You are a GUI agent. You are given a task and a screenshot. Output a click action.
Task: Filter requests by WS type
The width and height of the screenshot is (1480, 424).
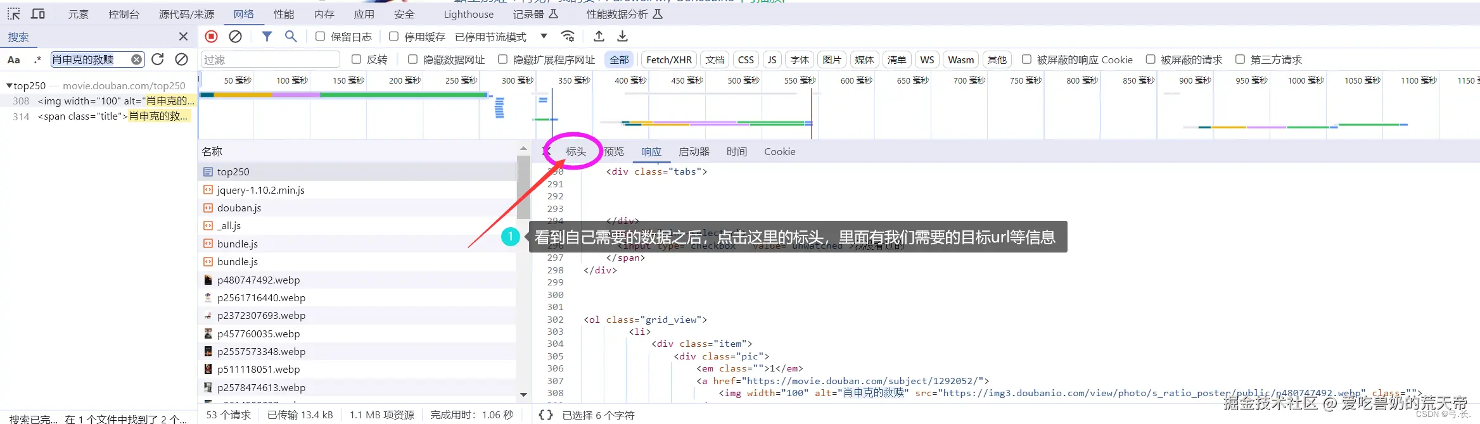click(927, 59)
